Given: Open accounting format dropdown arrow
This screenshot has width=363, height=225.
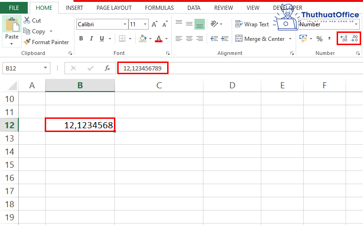Looking at the screenshot, I should [311, 39].
